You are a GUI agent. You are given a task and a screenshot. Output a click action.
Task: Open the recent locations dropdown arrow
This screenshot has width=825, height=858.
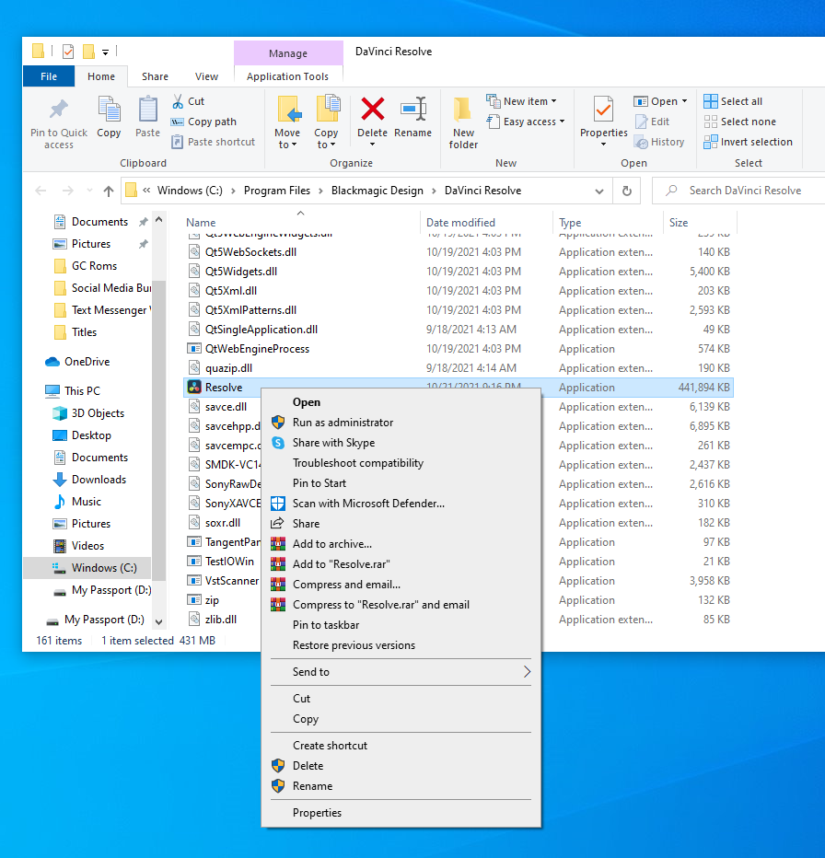coord(90,191)
